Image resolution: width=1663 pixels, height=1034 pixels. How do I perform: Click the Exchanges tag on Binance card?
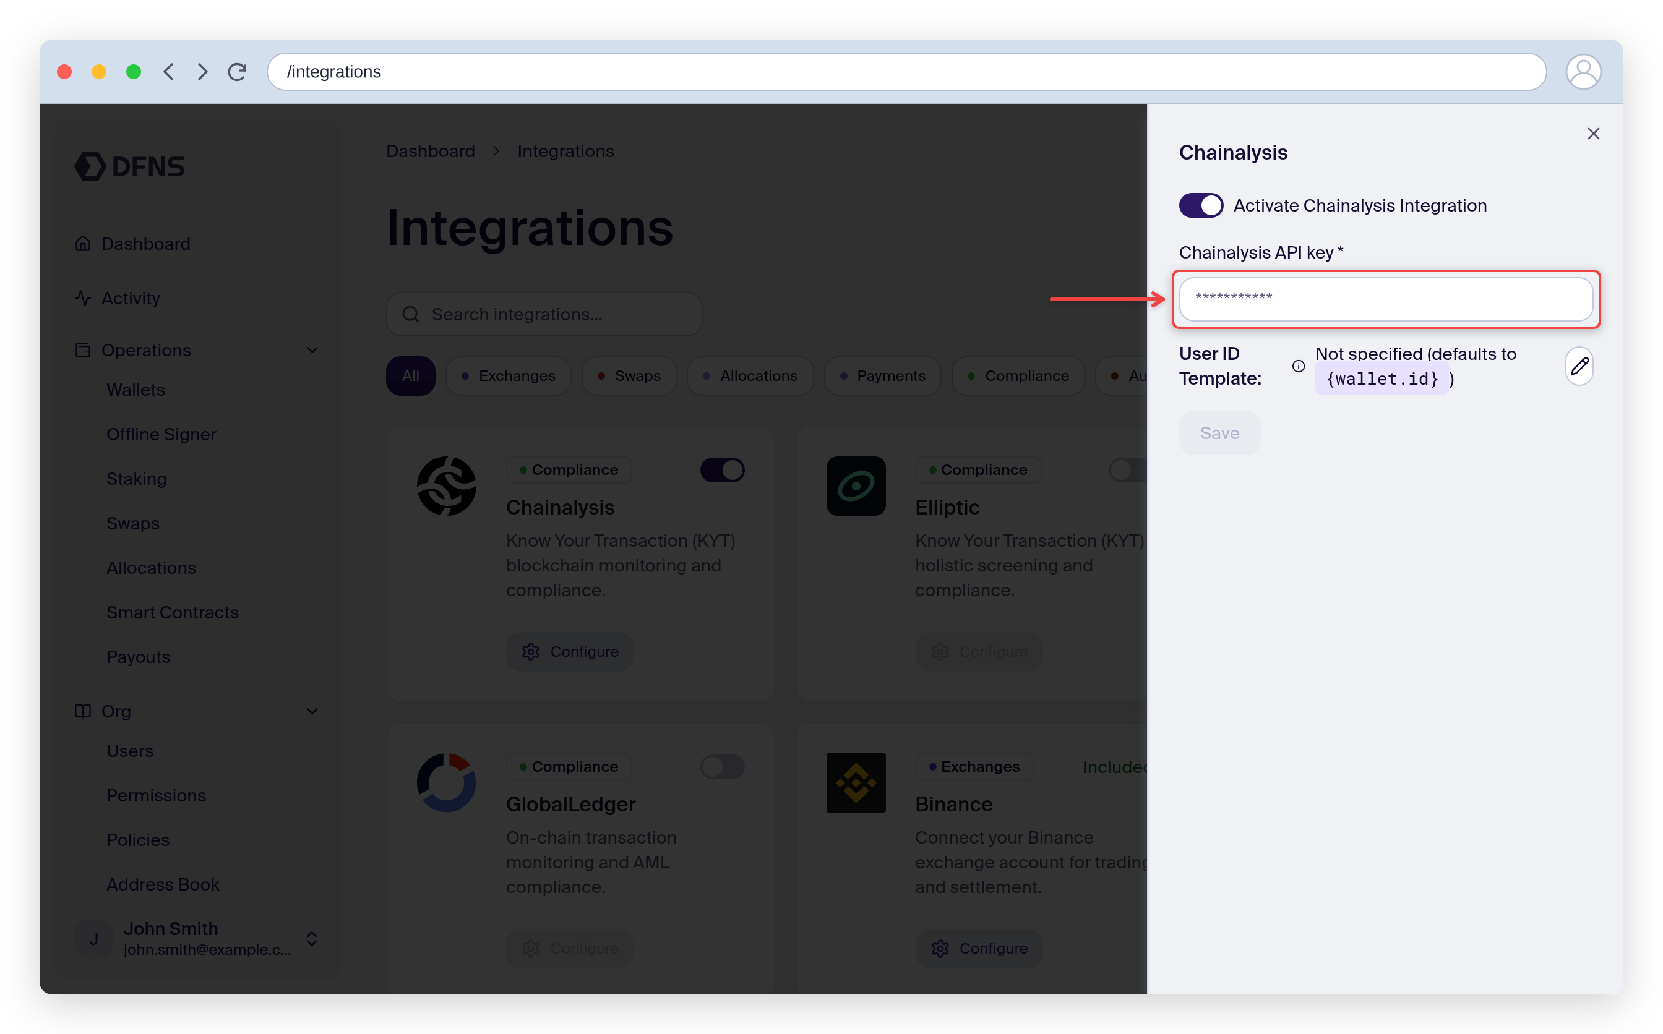(974, 767)
